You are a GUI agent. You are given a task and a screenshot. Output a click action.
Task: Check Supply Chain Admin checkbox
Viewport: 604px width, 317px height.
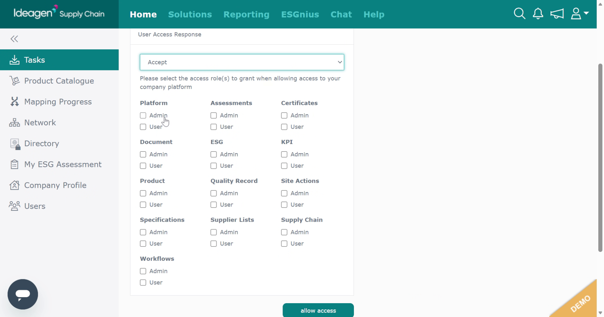pos(284,232)
